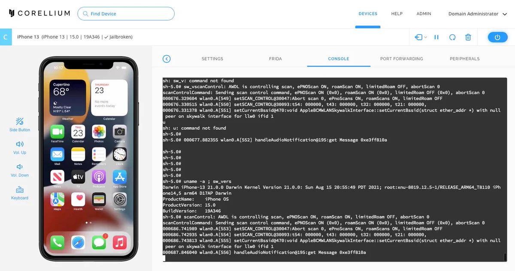Screen dimensions: 515x271
Task: Open the Apple TV app icon
Action: click(78, 177)
